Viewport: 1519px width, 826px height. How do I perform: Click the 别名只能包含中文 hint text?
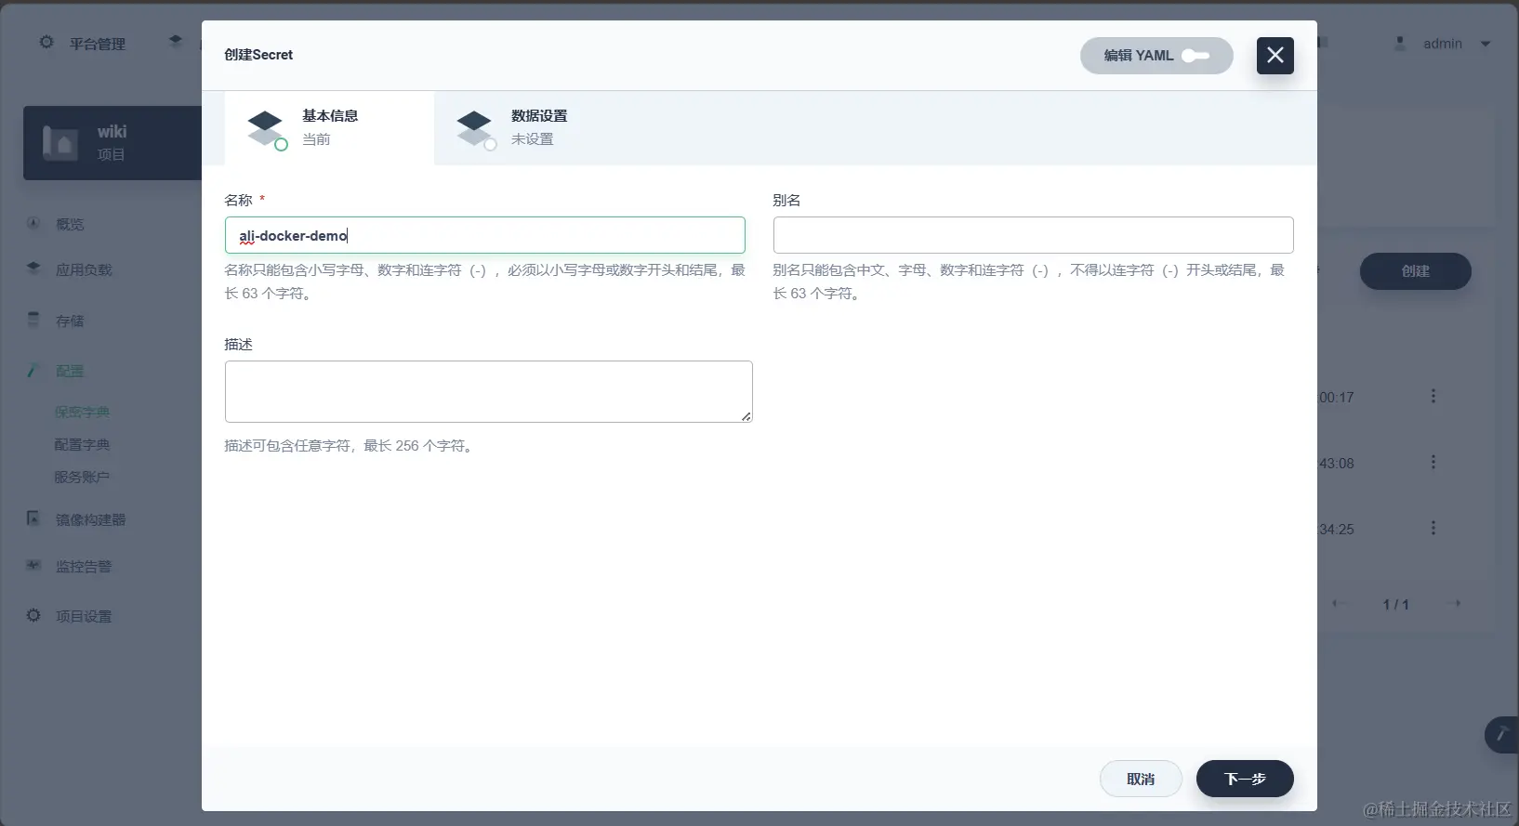pos(1029,282)
